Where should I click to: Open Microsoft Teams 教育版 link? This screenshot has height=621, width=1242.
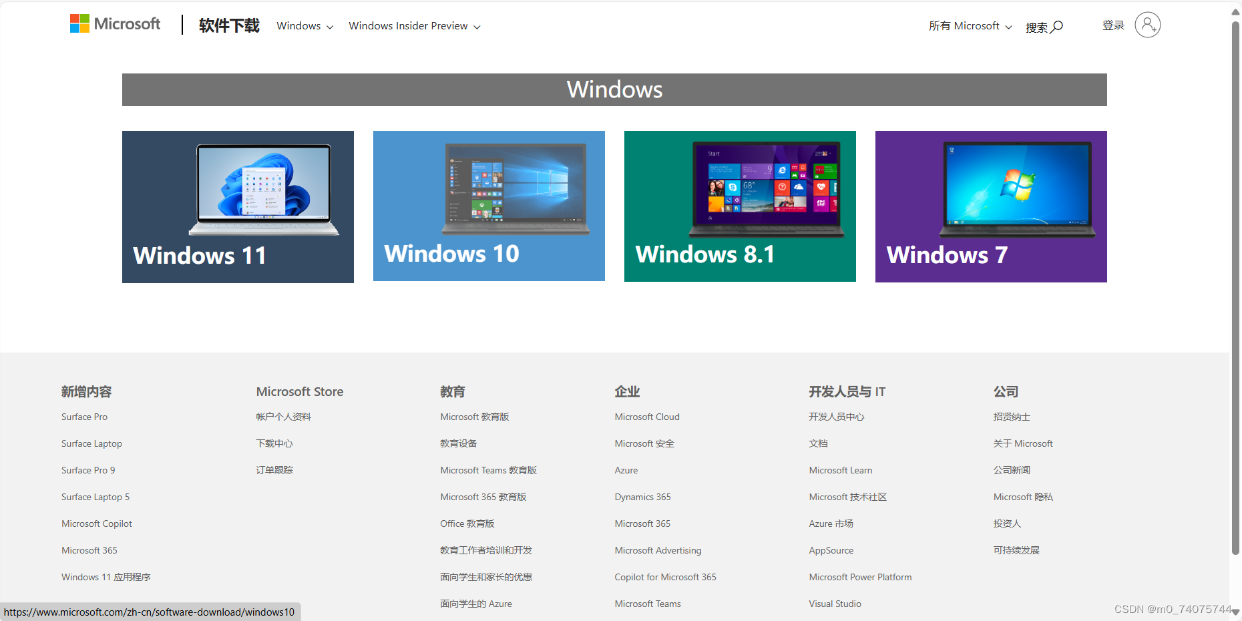(x=489, y=470)
